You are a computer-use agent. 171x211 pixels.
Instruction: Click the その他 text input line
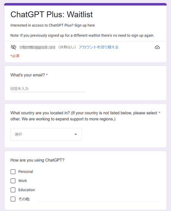coord(99,199)
